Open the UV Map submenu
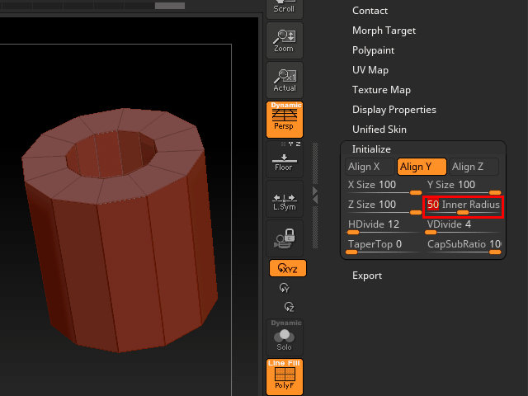The height and width of the screenshot is (396, 528). tap(370, 70)
